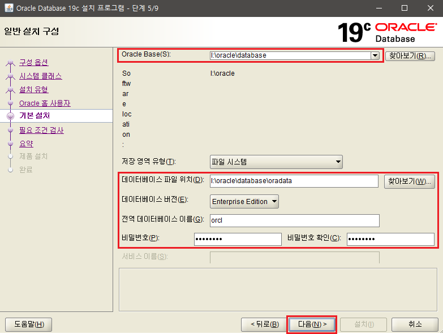Click the 데이터베이스 파일 위치 input field
The height and width of the screenshot is (334, 443).
[294, 181]
